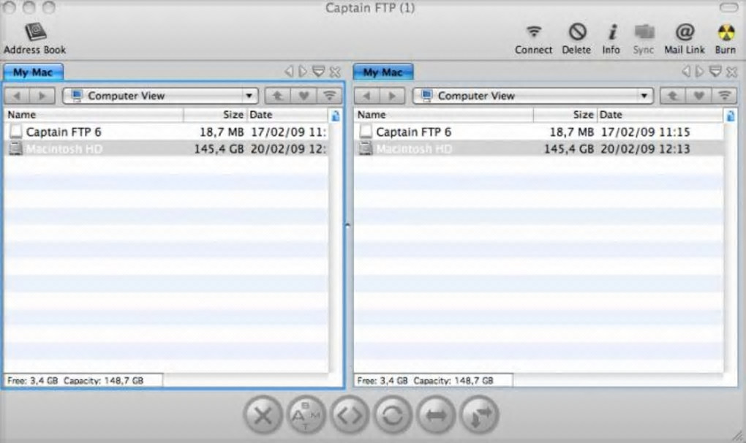This screenshot has width=746, height=443.
Task: Open favorites heart in right pane
Action: [699, 96]
